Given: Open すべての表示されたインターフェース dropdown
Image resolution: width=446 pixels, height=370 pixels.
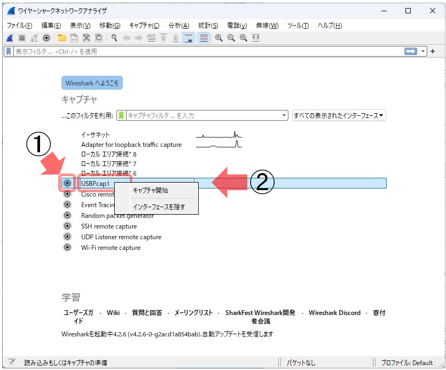Looking at the screenshot, I should 339,115.
